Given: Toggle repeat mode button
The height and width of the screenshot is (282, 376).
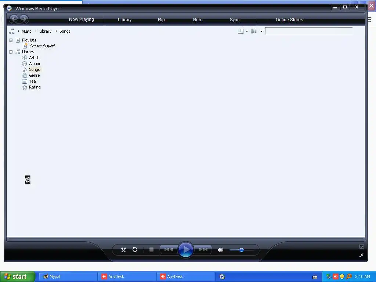Looking at the screenshot, I should [x=135, y=250].
